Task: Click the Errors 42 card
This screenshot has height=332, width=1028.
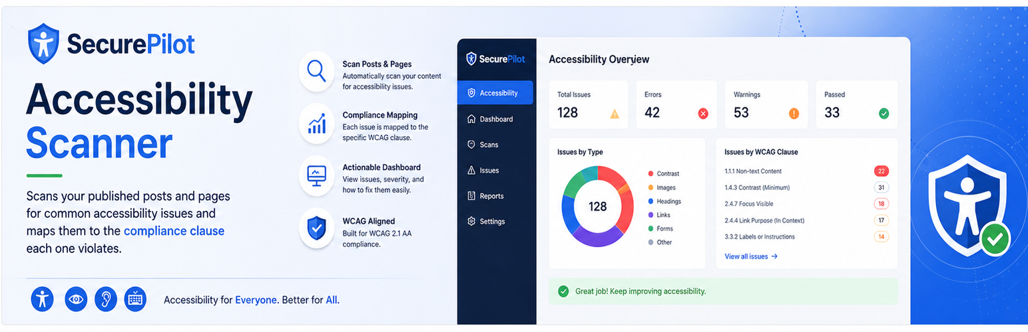Action: pos(676,105)
